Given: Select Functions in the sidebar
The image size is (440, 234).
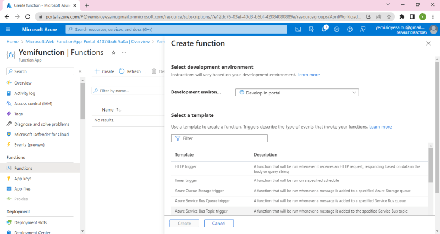Looking at the screenshot, I should click(x=40, y=168).
